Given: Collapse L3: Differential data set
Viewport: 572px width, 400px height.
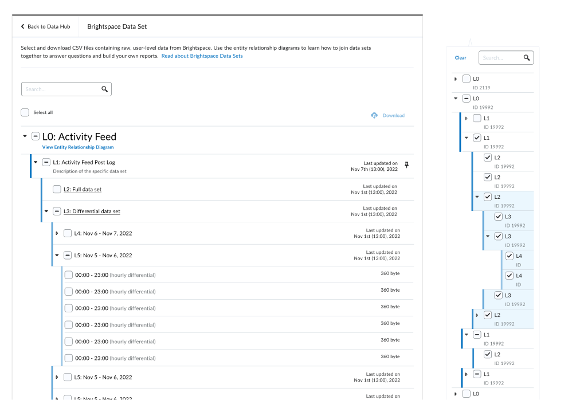Looking at the screenshot, I should (46, 211).
